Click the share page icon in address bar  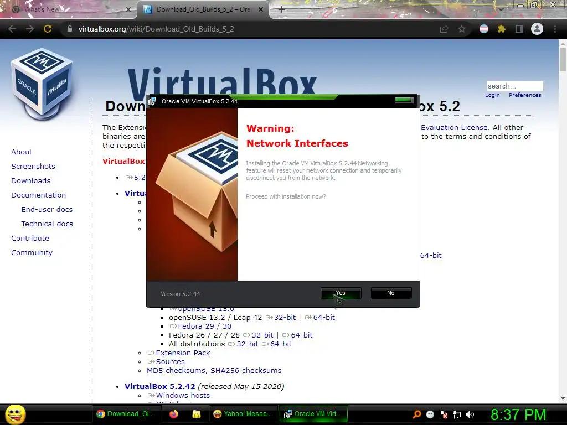click(x=444, y=29)
